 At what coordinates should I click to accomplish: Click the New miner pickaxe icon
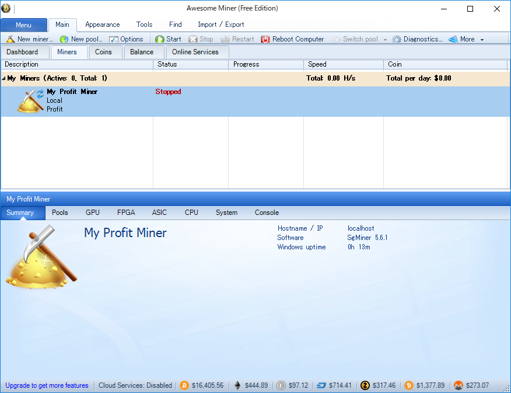(10, 39)
